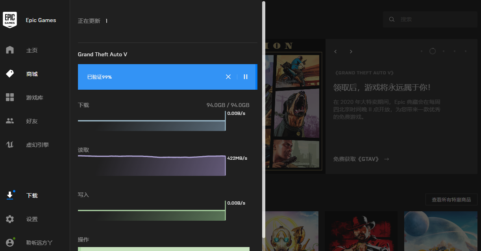Image resolution: width=481 pixels, height=251 pixels.
Task: Click the 主页 menu label
Action: pos(32,50)
